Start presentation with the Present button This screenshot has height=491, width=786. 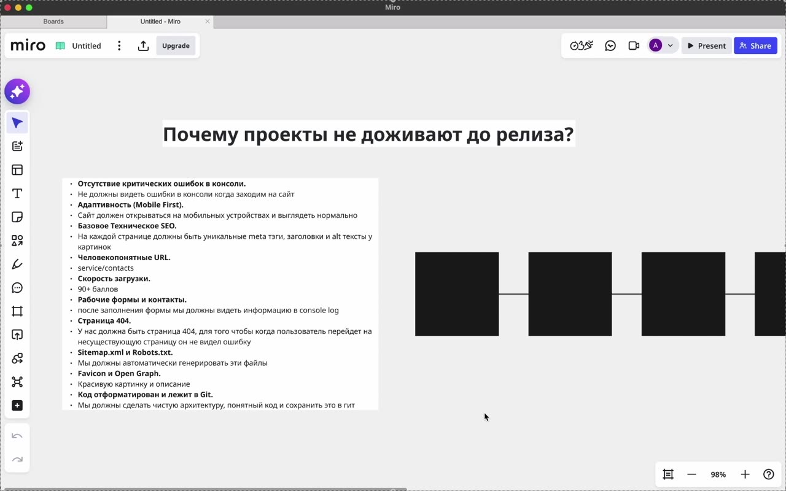pyautogui.click(x=706, y=45)
